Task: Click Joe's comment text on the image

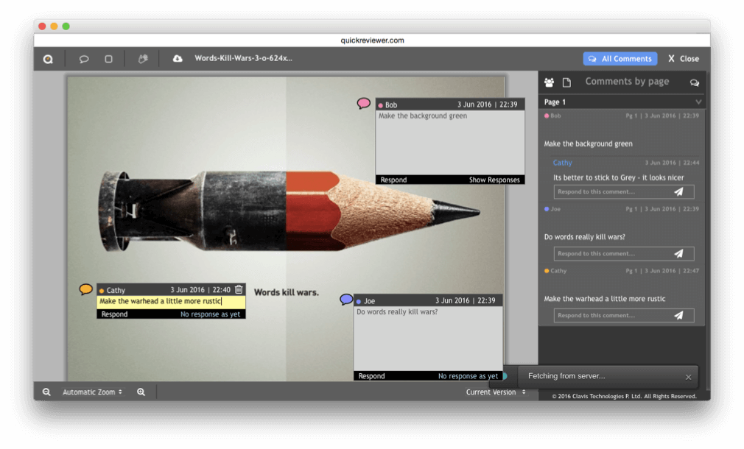Action: coord(397,312)
